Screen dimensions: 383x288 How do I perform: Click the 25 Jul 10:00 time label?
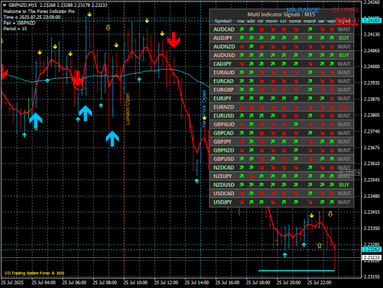[135, 282]
